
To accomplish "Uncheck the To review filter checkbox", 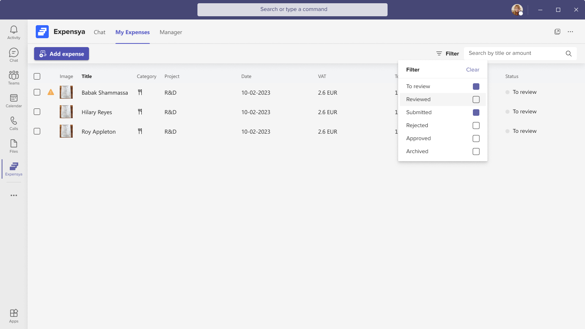I will (x=476, y=87).
